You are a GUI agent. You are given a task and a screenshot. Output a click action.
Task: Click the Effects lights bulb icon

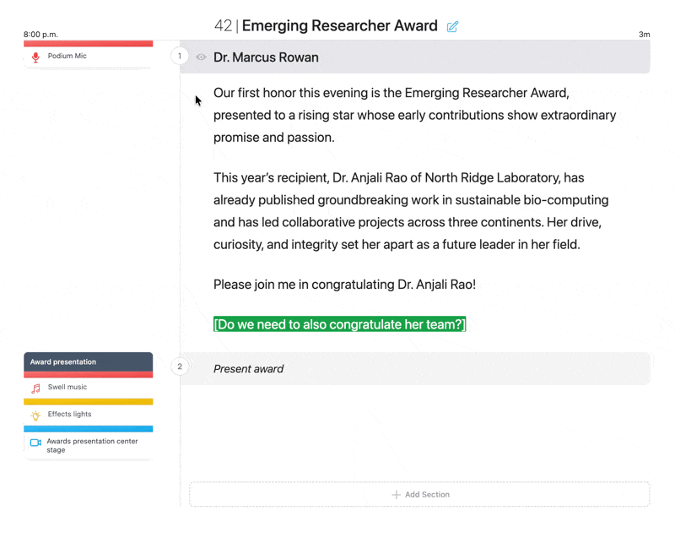35,415
